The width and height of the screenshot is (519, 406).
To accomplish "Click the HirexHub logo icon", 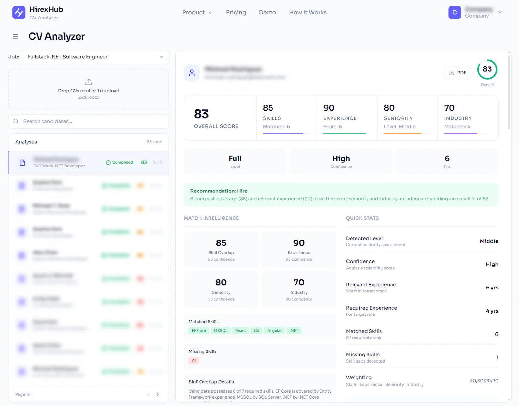I will (x=19, y=13).
